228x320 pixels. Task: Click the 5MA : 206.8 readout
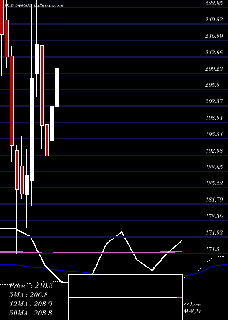coord(29,295)
